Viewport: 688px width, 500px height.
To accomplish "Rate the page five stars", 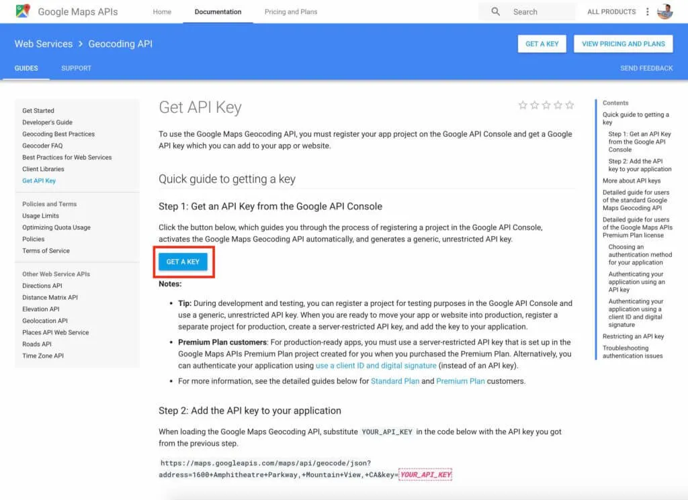I will (570, 105).
